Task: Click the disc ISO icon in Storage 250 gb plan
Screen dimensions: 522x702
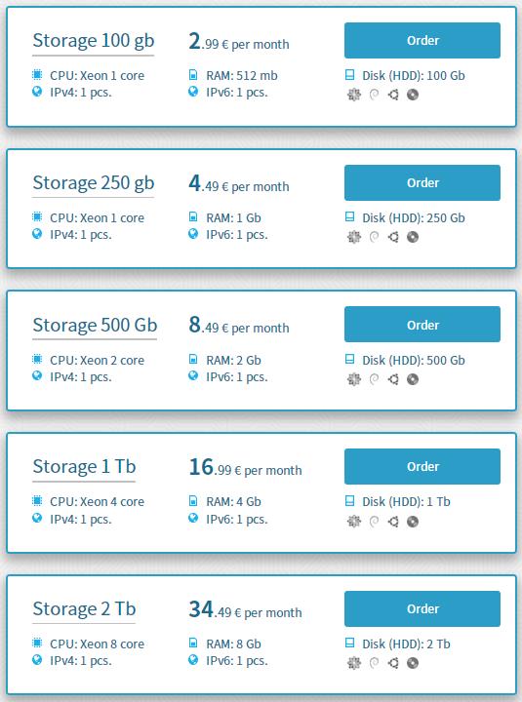Action: pos(413,237)
